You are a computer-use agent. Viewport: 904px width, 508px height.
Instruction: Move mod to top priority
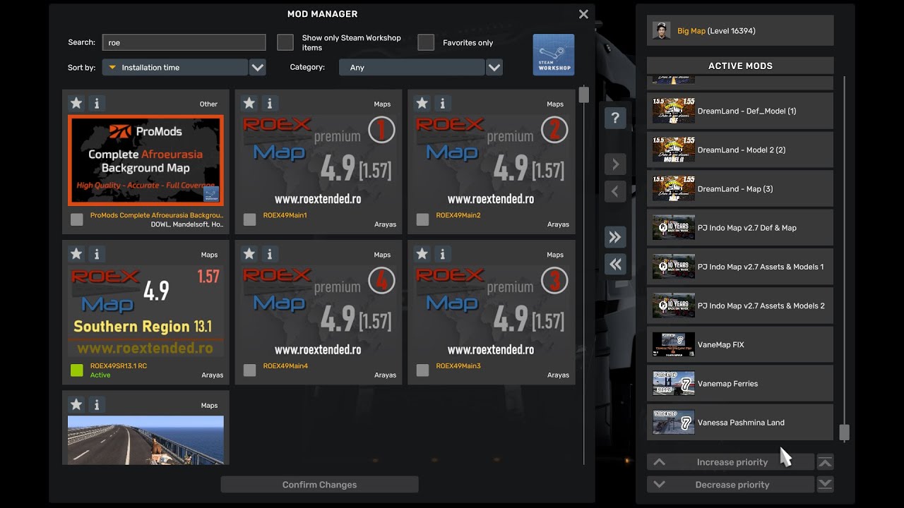tap(825, 462)
